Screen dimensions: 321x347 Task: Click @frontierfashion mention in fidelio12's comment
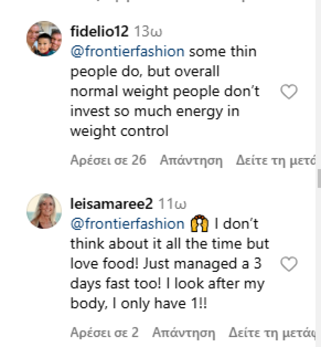(127, 52)
